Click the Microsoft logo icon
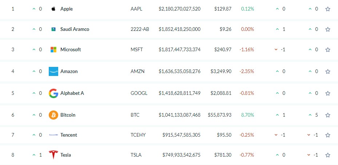Screen dimensions: 338x165 point(53,49)
